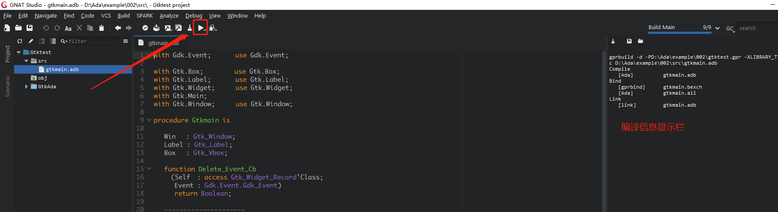Select the obj folder in project tree
The width and height of the screenshot is (778, 212).
click(x=42, y=78)
